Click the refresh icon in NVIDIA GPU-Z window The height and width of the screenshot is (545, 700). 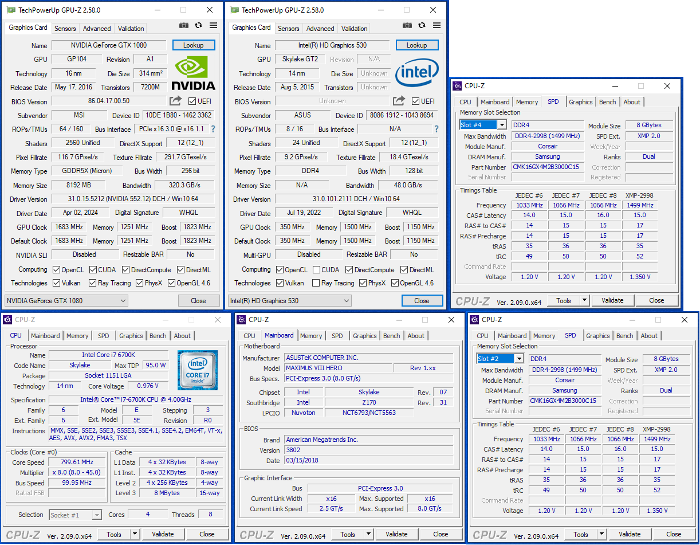(x=198, y=25)
